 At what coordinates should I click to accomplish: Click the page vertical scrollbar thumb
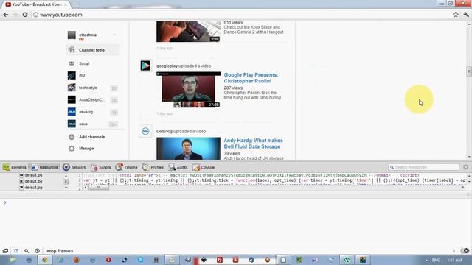(469, 71)
